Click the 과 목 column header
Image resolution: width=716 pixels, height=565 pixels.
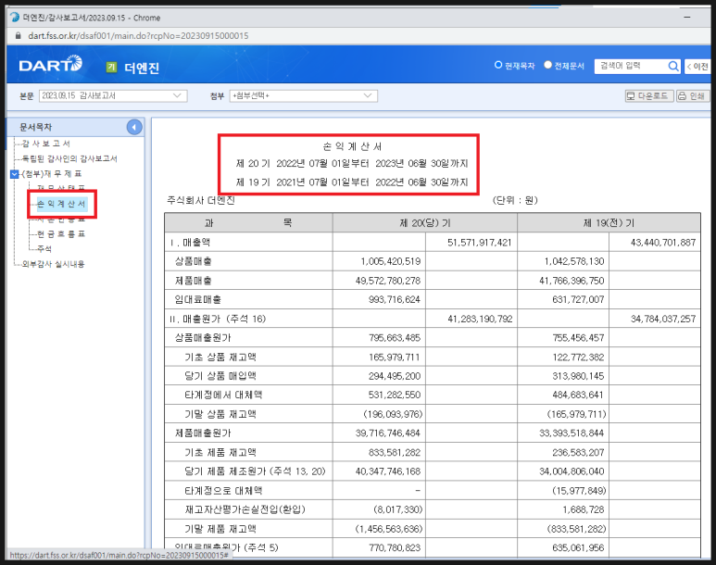tap(248, 223)
